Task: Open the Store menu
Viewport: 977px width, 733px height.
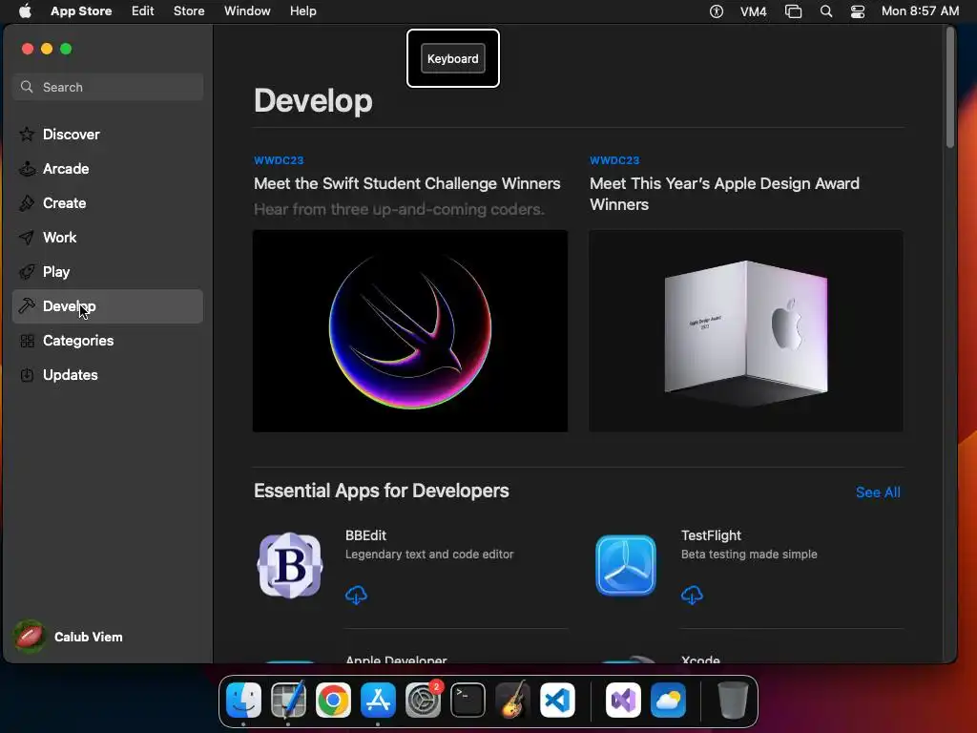Action: click(189, 11)
